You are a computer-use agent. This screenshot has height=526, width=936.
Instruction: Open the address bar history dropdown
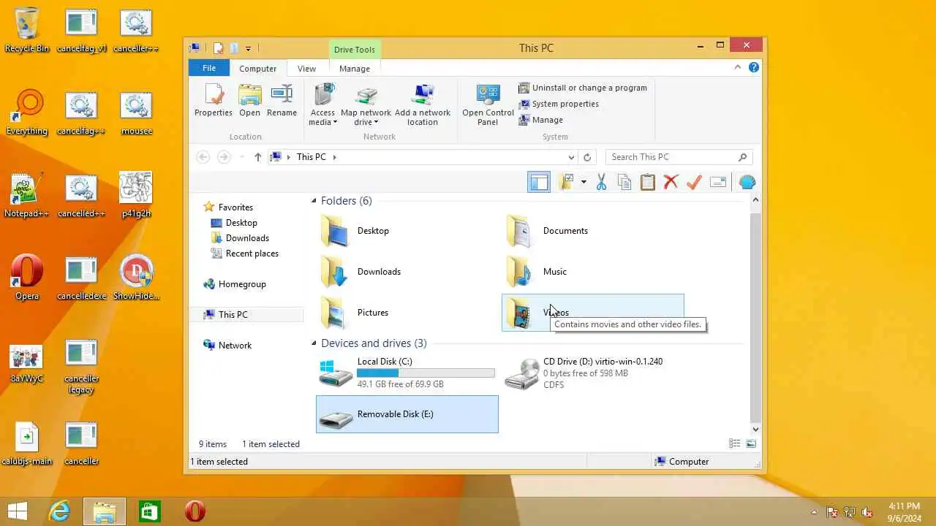click(571, 157)
